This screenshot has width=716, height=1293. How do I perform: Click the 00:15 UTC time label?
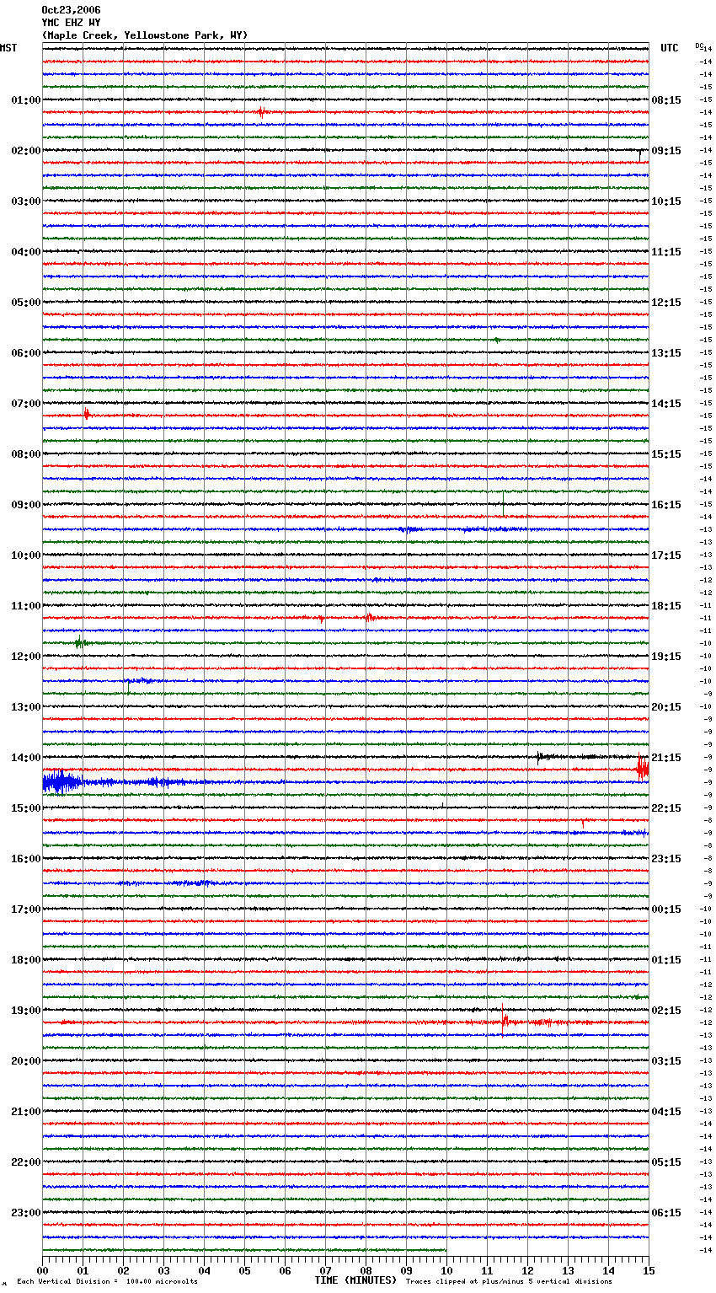click(x=666, y=909)
